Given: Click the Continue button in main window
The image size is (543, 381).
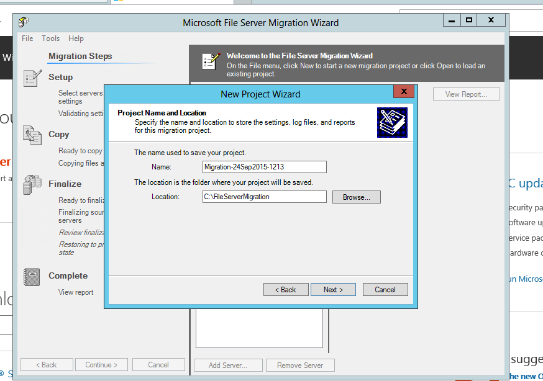Looking at the screenshot, I should 101,365.
